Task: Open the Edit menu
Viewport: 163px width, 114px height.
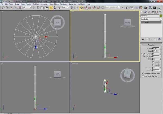Action: [6, 4]
